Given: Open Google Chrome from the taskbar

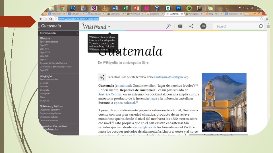Looking at the screenshot, I should (x=62, y=8).
